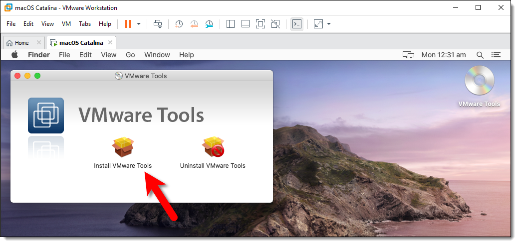Enter full screen mode
The width and height of the screenshot is (518, 244).
(260, 24)
